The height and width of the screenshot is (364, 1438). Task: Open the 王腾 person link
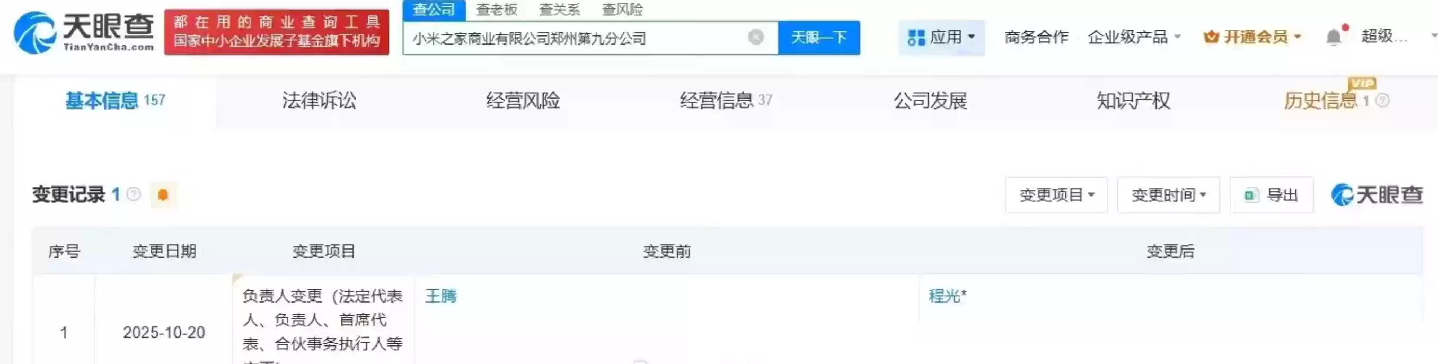[x=441, y=296]
